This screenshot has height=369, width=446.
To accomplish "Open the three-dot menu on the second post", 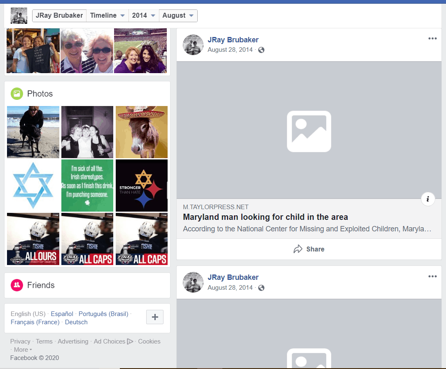I will click(x=432, y=277).
